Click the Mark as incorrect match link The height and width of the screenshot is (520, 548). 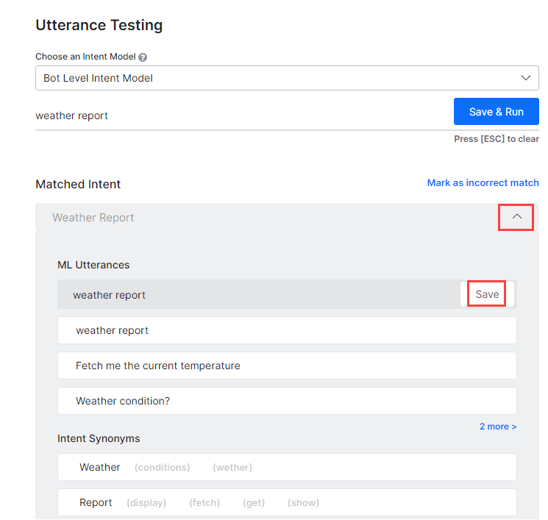click(483, 182)
